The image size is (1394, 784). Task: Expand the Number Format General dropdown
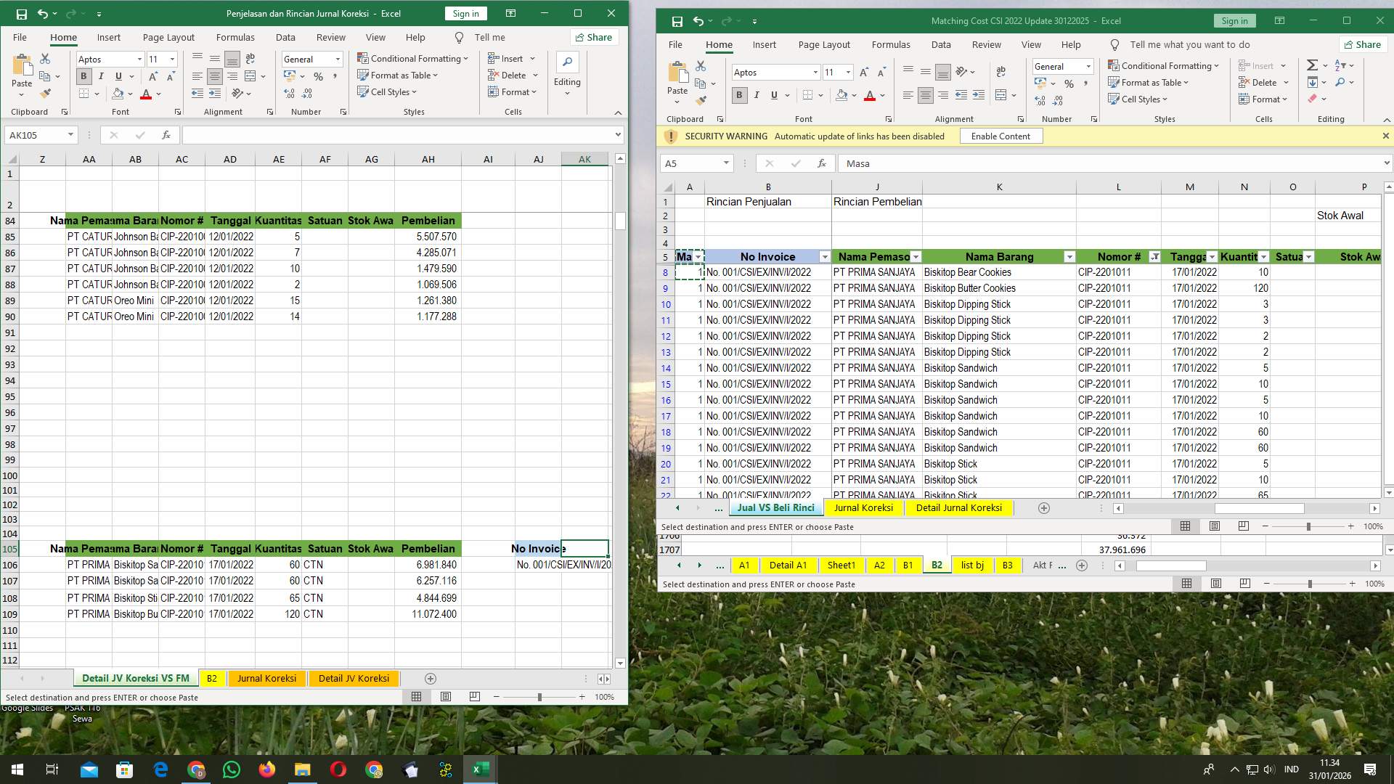click(338, 59)
